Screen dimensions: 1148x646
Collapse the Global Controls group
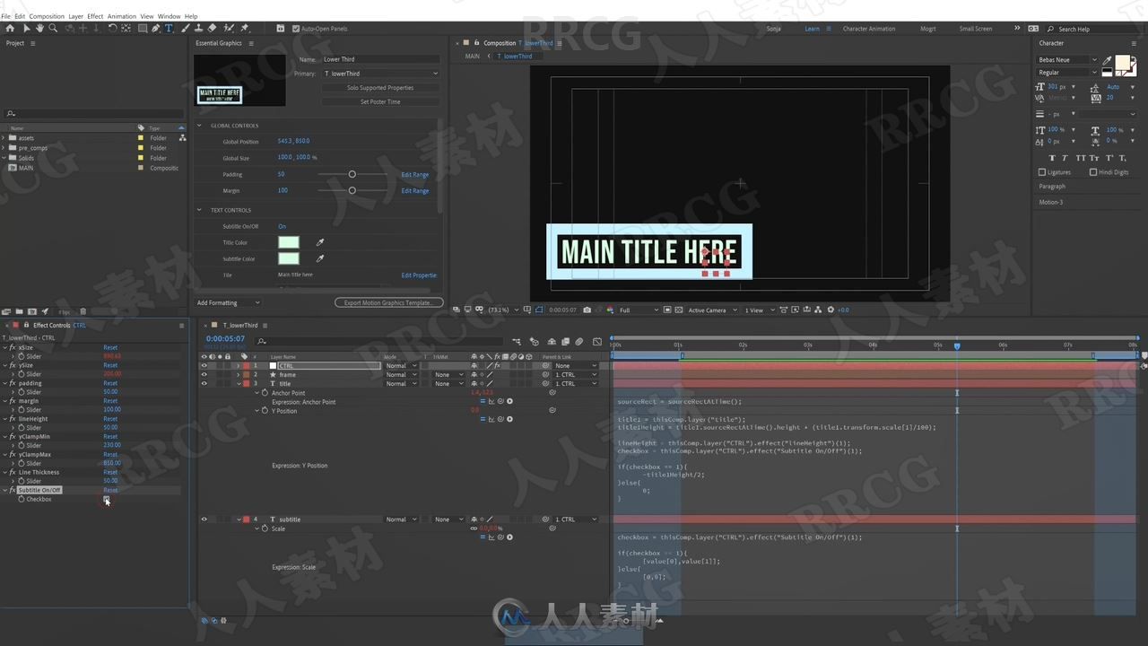199,126
